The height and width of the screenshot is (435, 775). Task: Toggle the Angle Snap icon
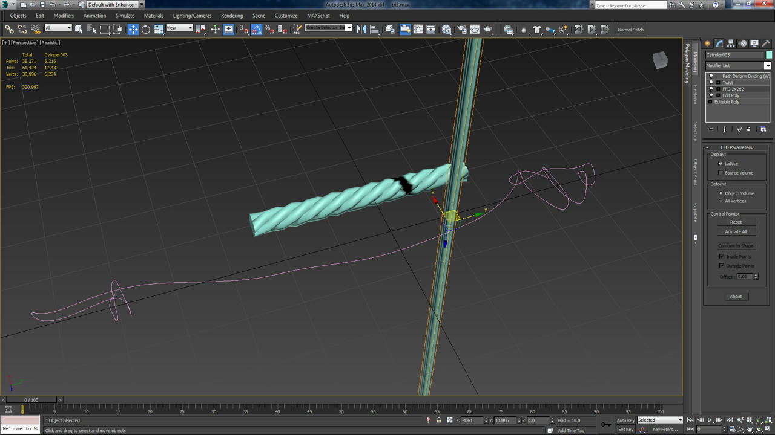coord(257,29)
